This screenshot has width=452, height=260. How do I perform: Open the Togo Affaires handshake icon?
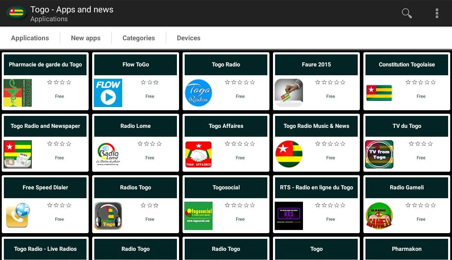click(x=198, y=154)
